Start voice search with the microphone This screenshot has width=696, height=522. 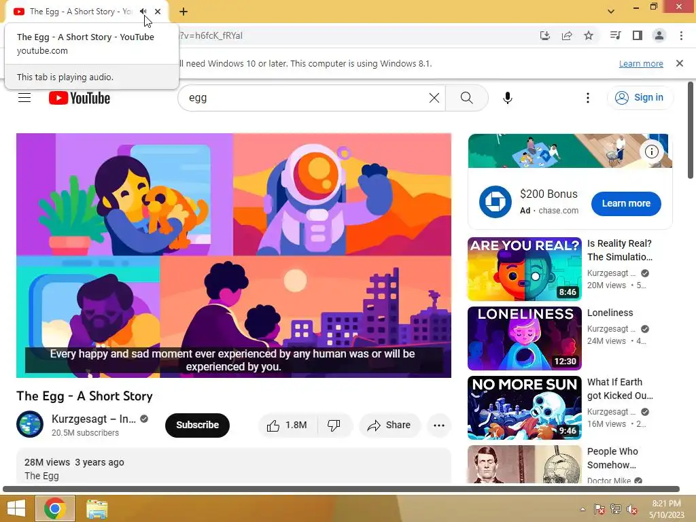click(x=507, y=98)
